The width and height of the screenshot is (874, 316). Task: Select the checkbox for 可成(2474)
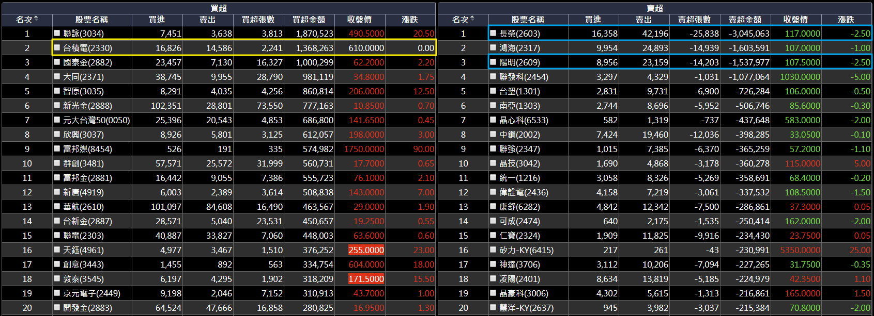[494, 221]
